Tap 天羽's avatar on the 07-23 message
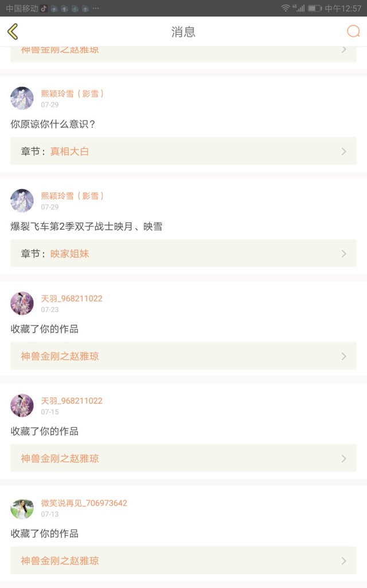Viewport: 367px width, 588px height. click(x=22, y=303)
